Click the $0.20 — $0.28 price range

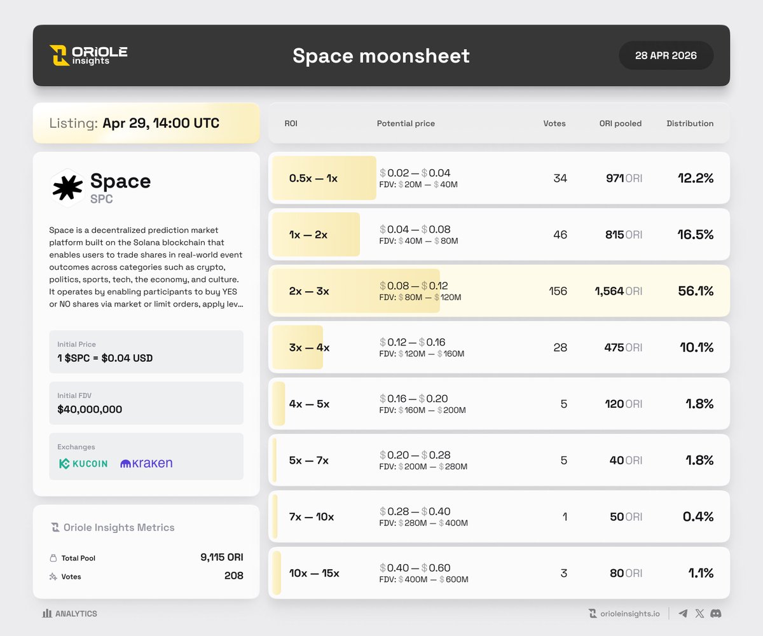415,455
